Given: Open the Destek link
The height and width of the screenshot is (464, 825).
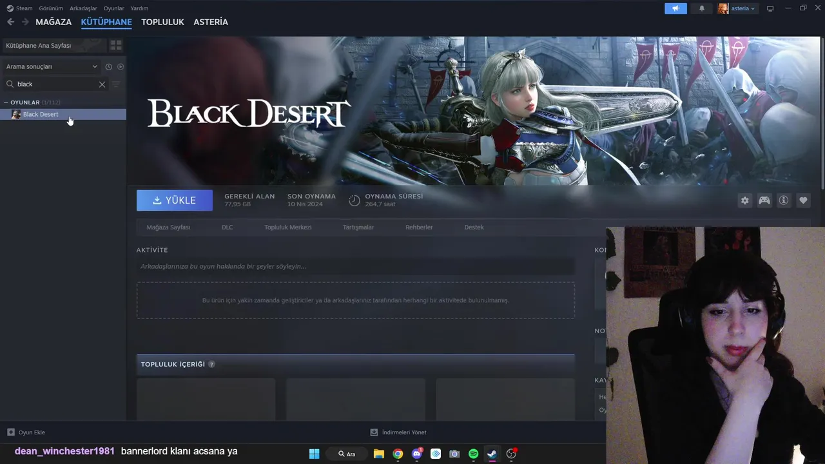Looking at the screenshot, I should click(474, 227).
